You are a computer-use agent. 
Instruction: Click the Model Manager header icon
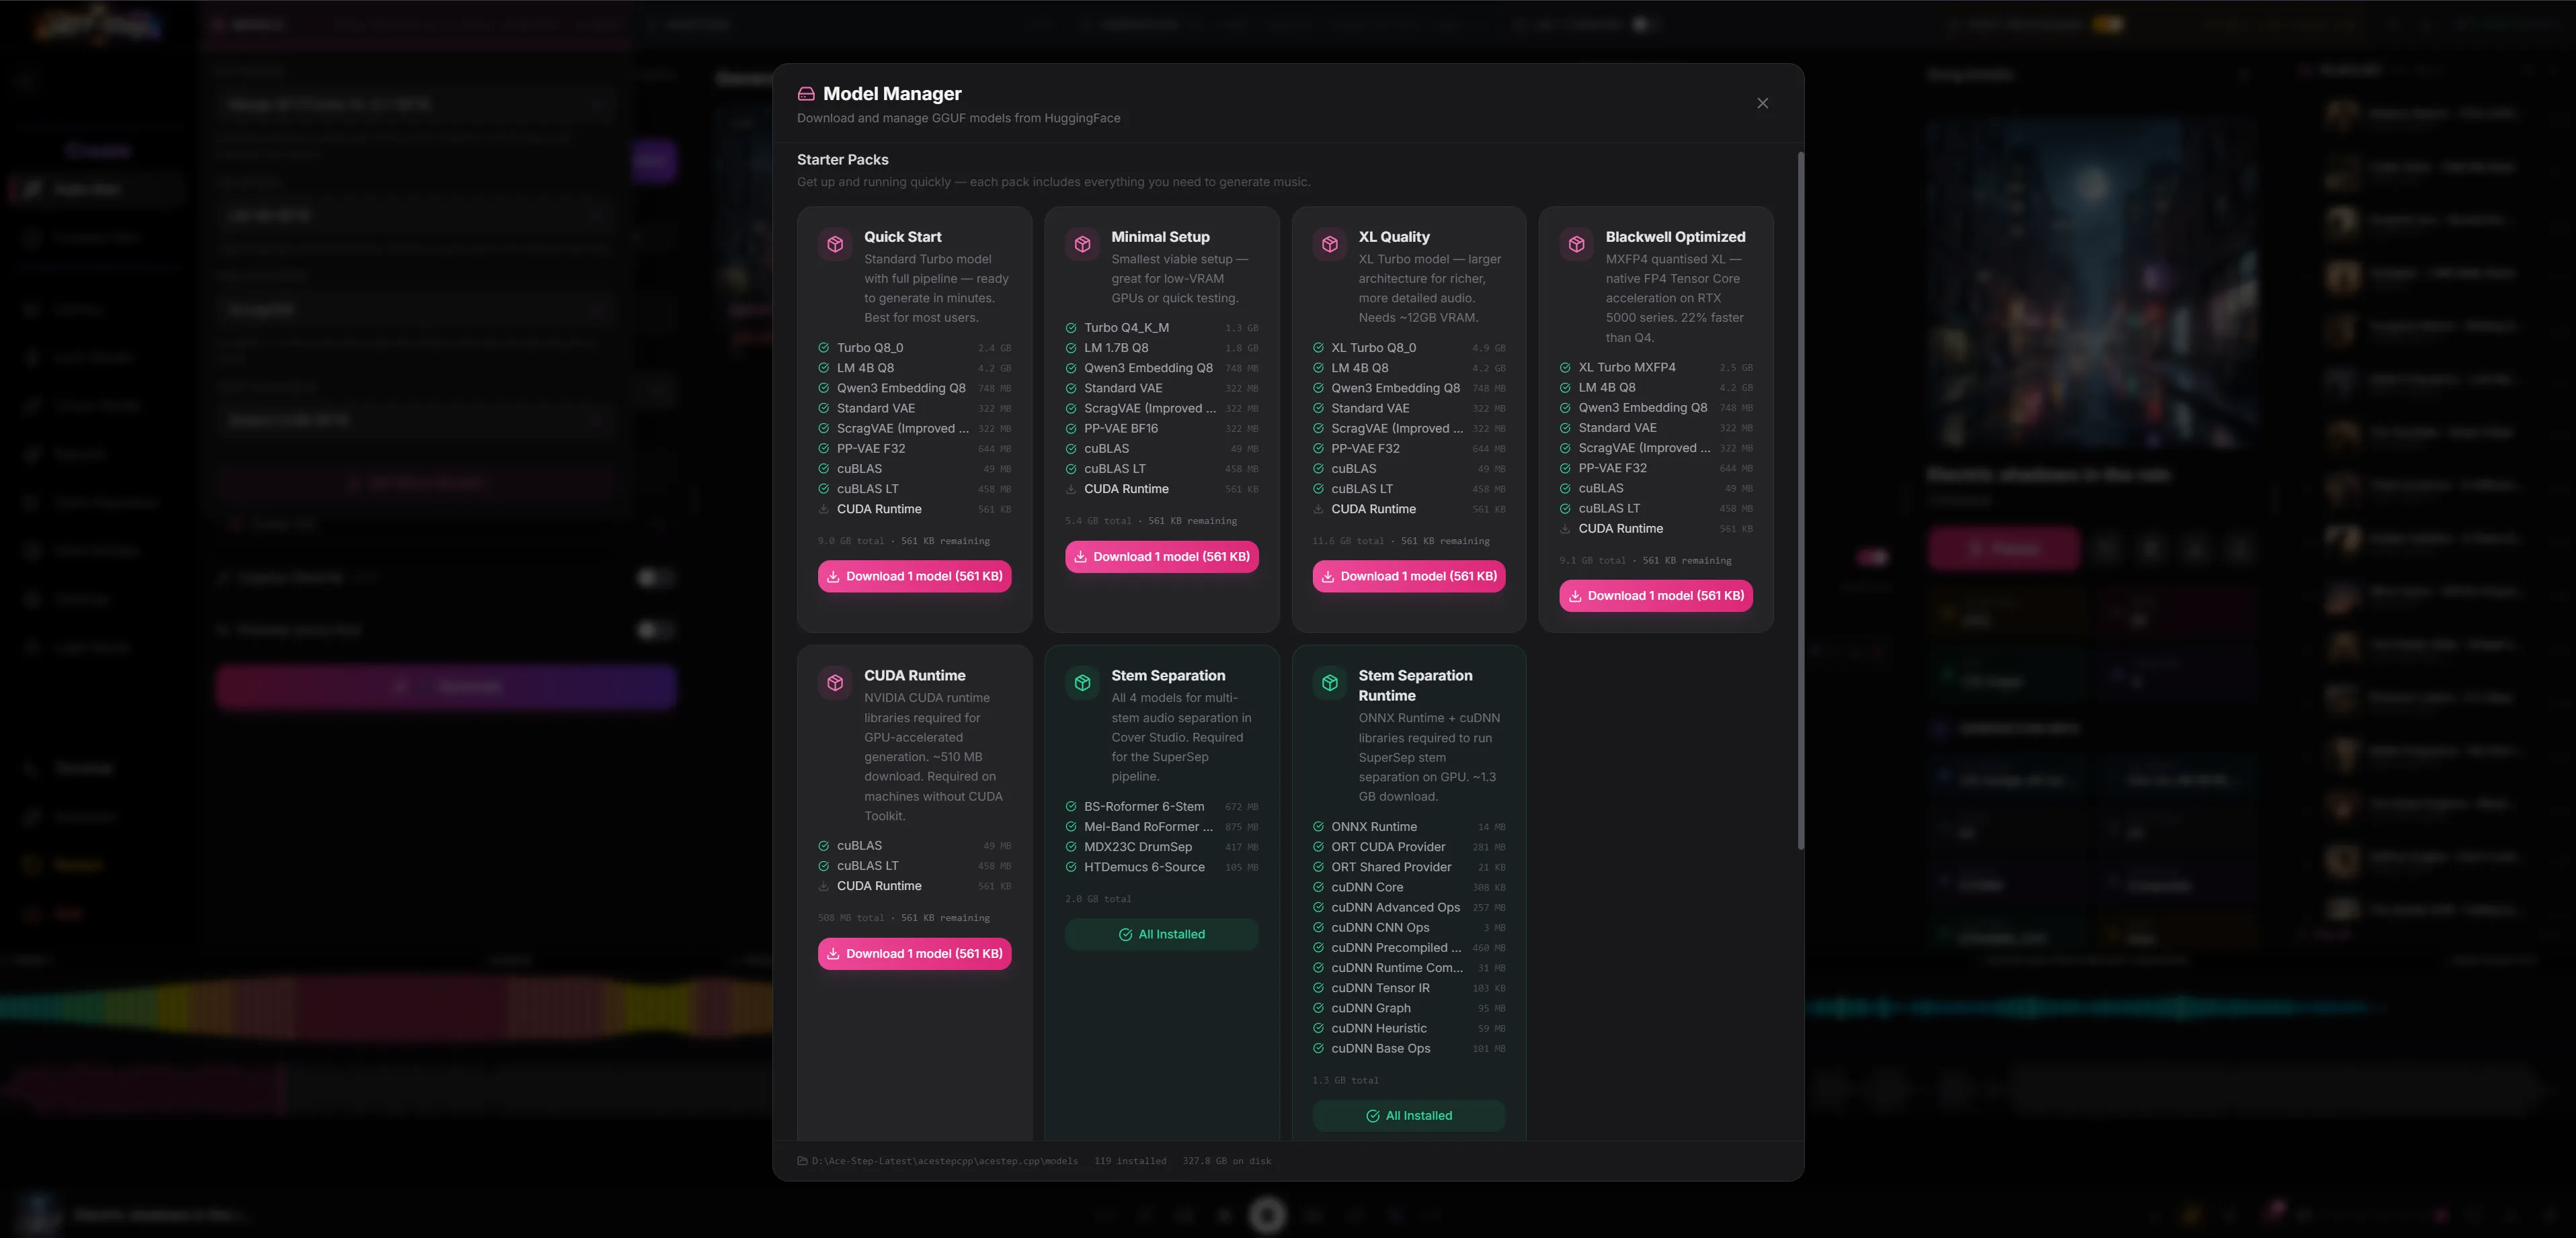click(x=806, y=94)
